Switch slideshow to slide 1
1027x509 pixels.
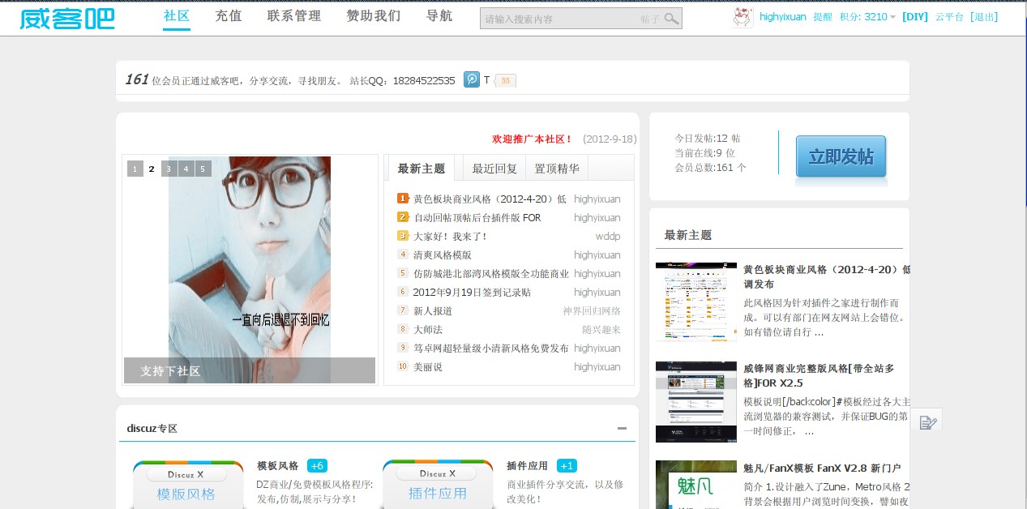pyautogui.click(x=135, y=169)
